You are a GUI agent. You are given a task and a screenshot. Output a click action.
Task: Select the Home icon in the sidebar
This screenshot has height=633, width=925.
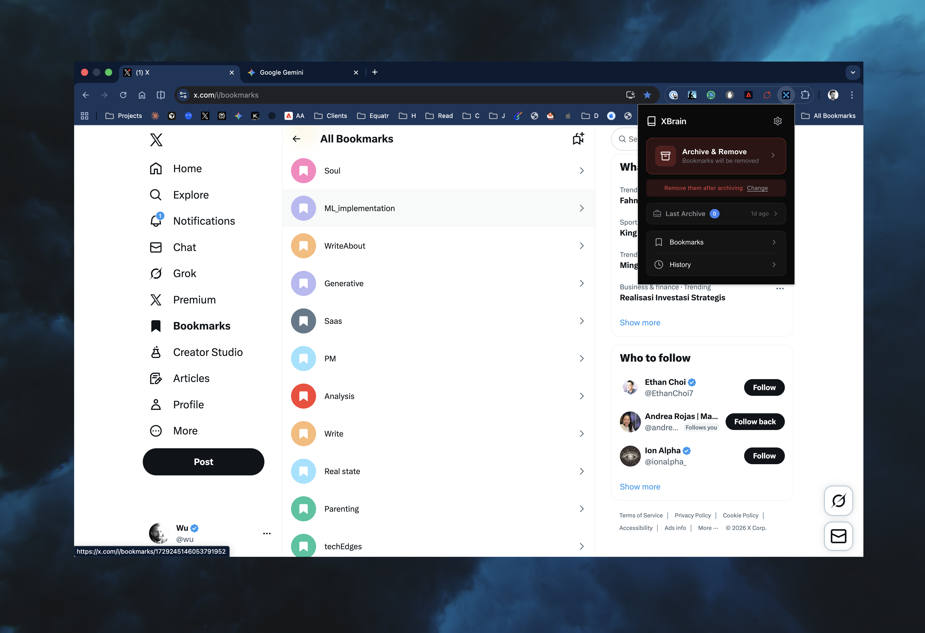pyautogui.click(x=156, y=168)
